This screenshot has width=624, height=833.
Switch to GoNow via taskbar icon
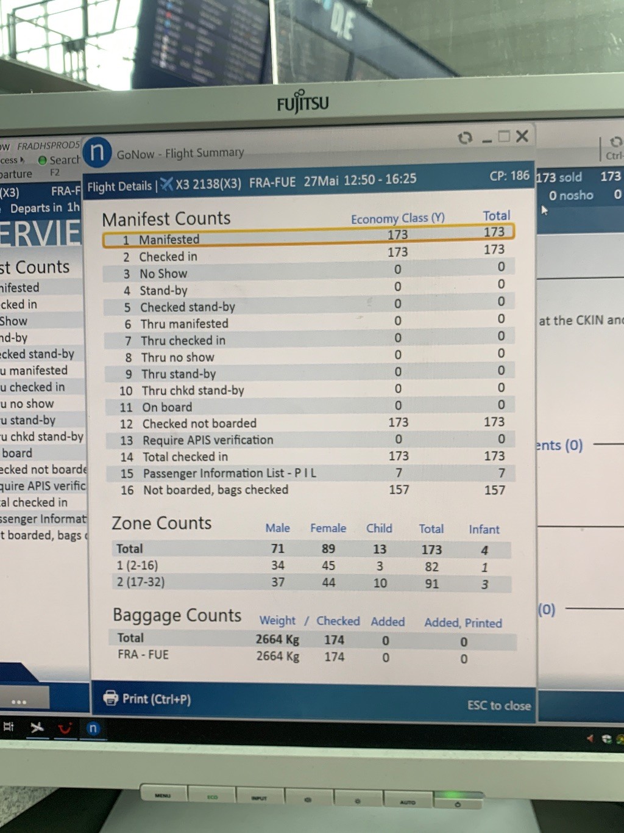tap(93, 728)
